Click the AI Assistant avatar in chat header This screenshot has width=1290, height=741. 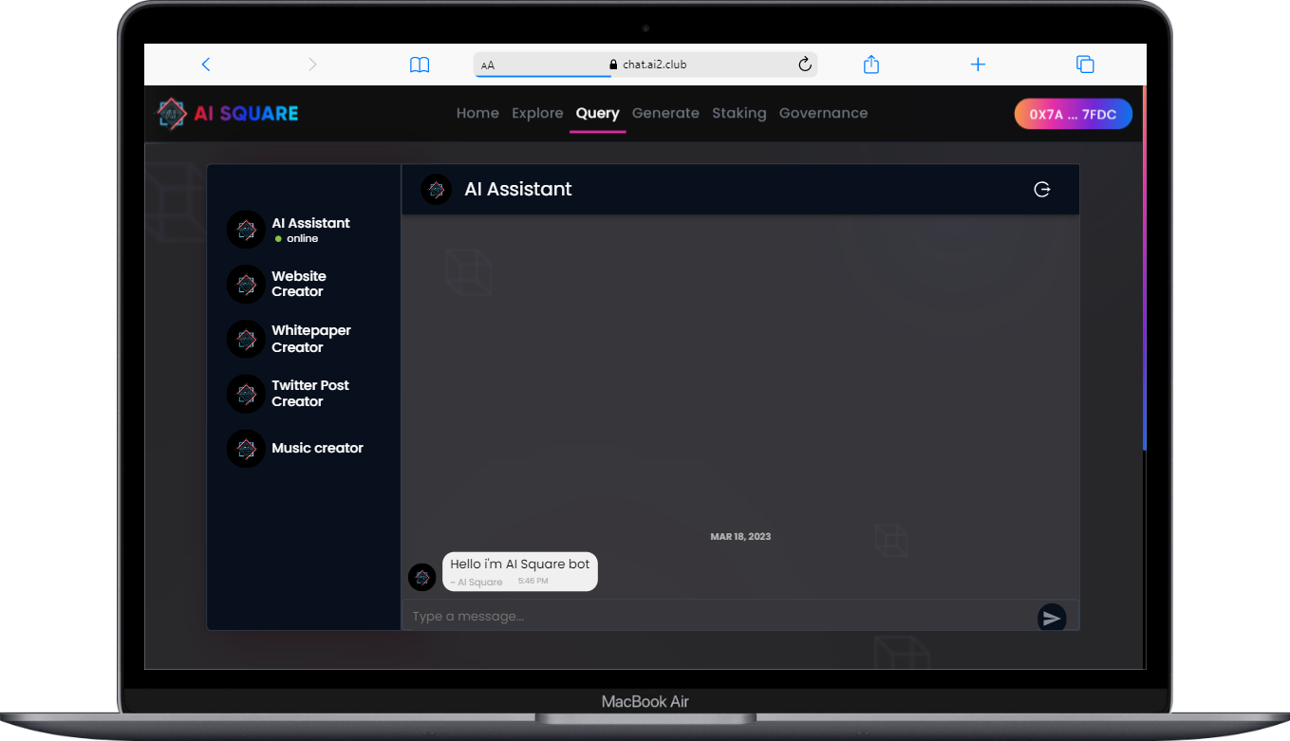coord(436,190)
